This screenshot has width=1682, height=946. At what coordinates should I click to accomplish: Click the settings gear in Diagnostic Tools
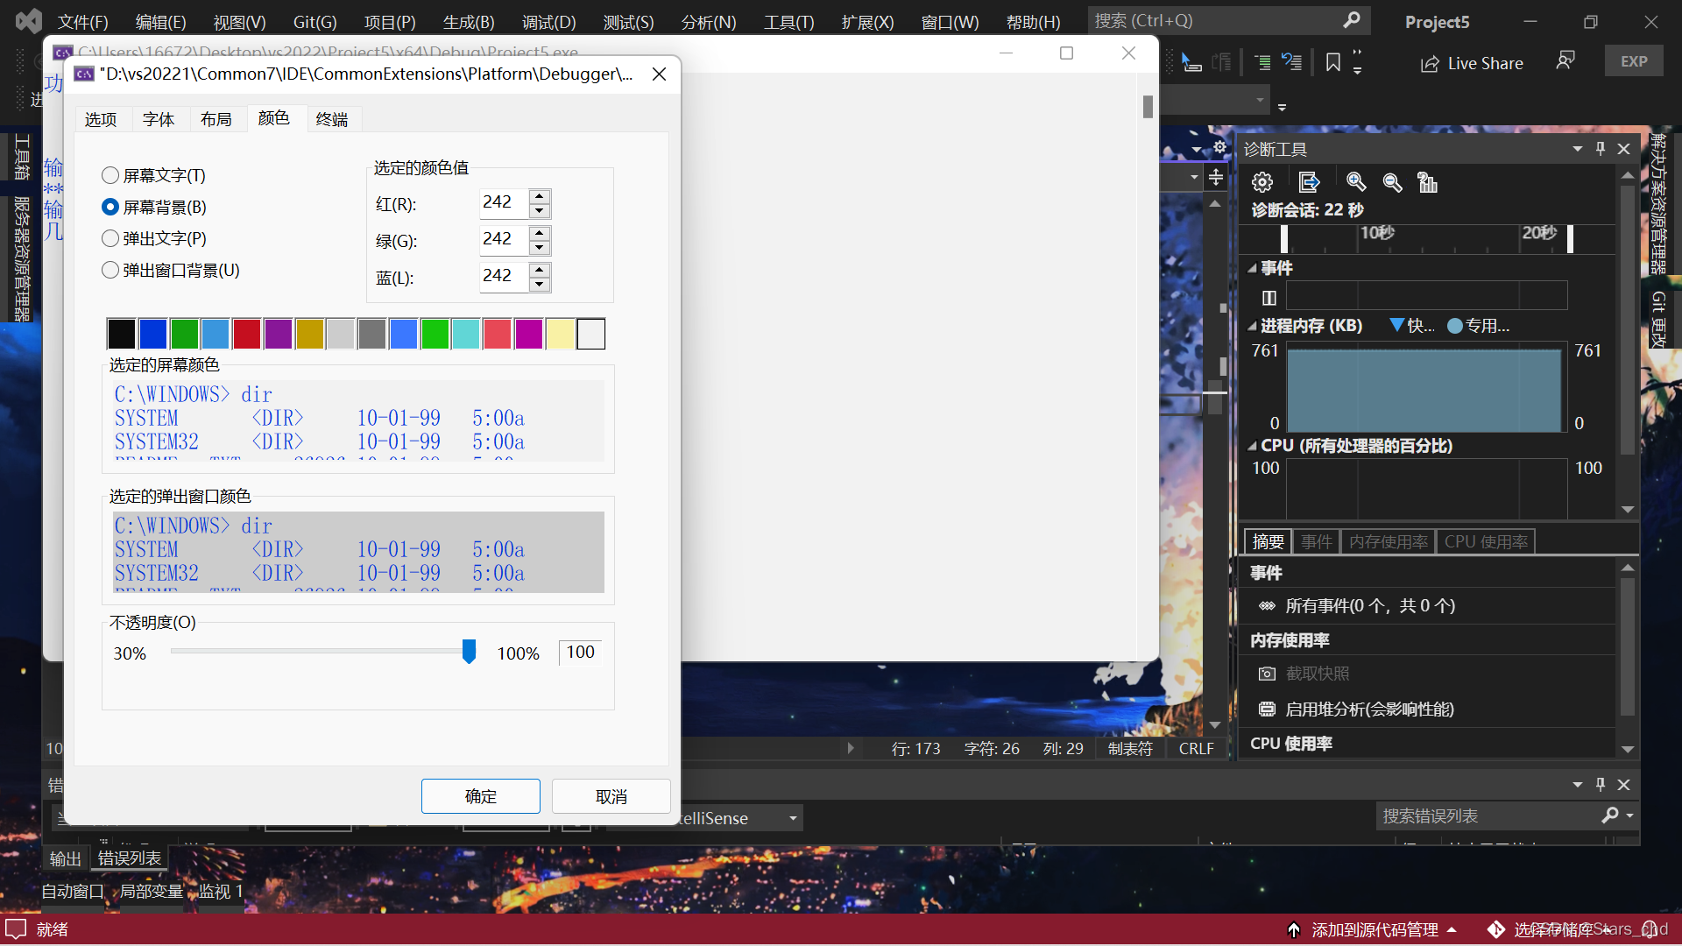click(x=1262, y=182)
